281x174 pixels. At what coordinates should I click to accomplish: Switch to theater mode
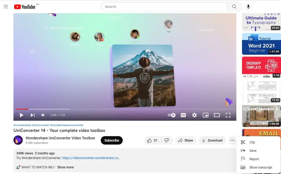coord(217,115)
